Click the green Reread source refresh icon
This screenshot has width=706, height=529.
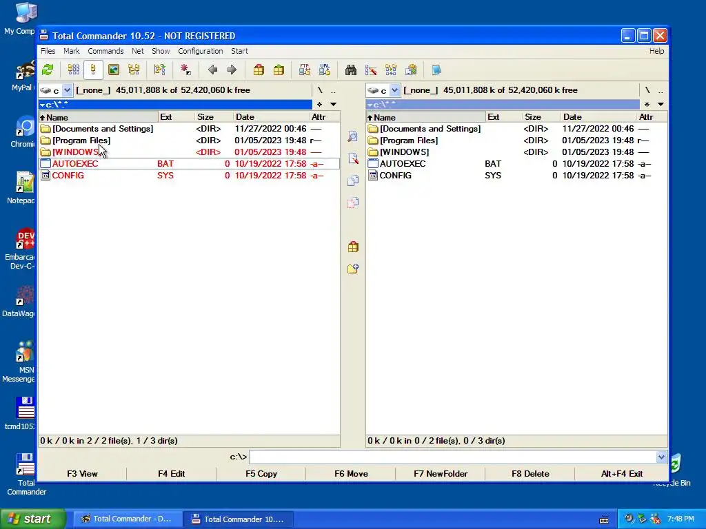[x=48, y=70]
